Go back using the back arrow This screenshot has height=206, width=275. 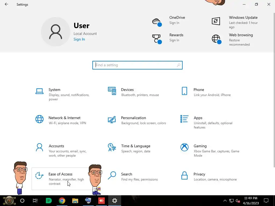pyautogui.click(x=6, y=4)
